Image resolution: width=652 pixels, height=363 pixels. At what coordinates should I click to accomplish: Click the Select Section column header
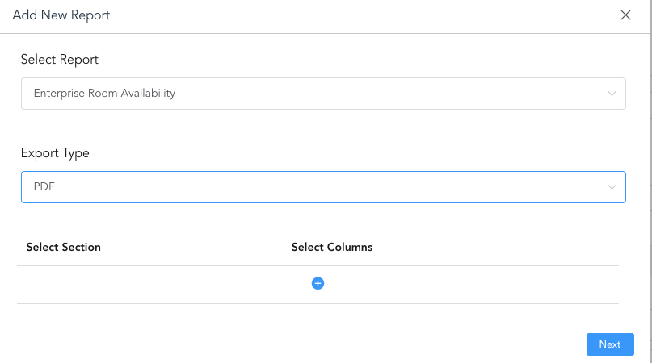pos(64,247)
